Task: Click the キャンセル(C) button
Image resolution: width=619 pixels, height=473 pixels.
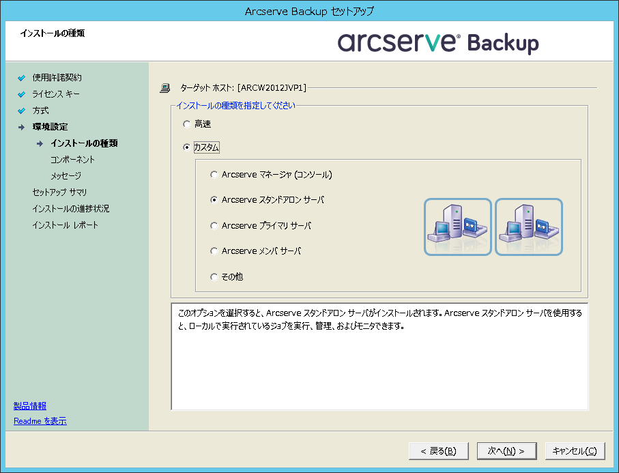Action: 575,451
